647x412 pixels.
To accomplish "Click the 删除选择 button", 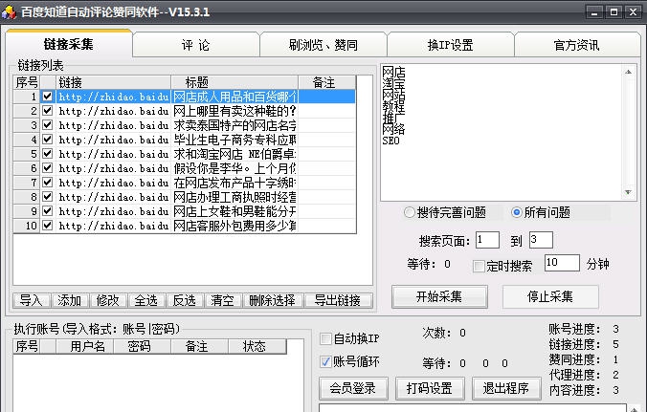I will point(273,300).
